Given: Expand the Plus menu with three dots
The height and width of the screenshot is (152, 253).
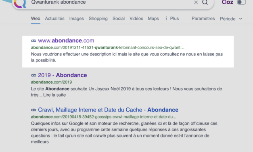Looking at the screenshot, I should pos(172,19).
